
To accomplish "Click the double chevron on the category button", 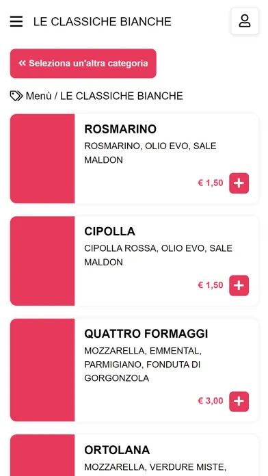I will click(x=22, y=63).
